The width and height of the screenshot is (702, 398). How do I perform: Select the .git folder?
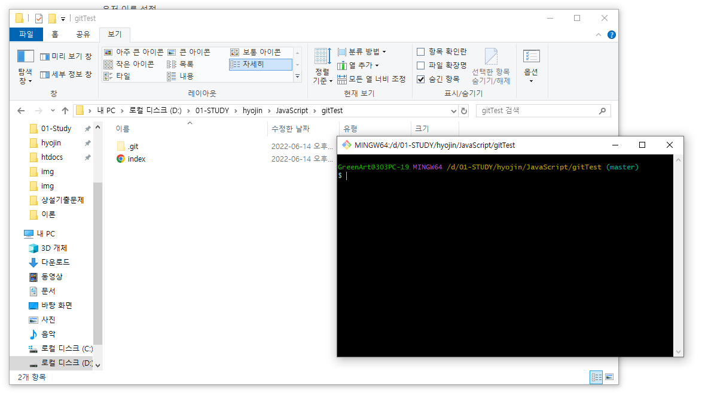pos(133,147)
